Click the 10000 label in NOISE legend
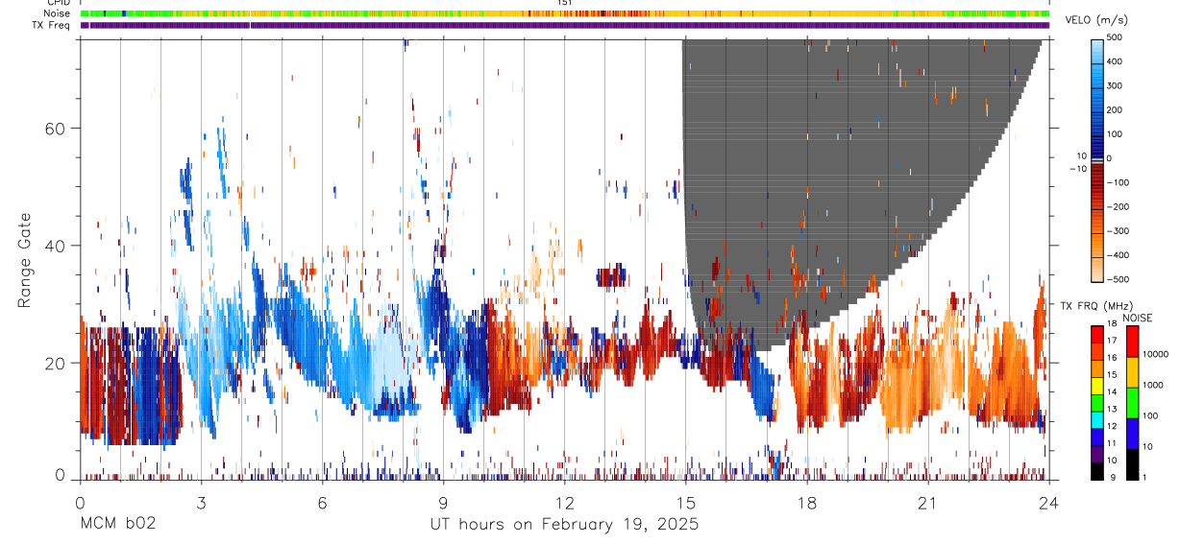The image size is (1180, 544). 1154,354
